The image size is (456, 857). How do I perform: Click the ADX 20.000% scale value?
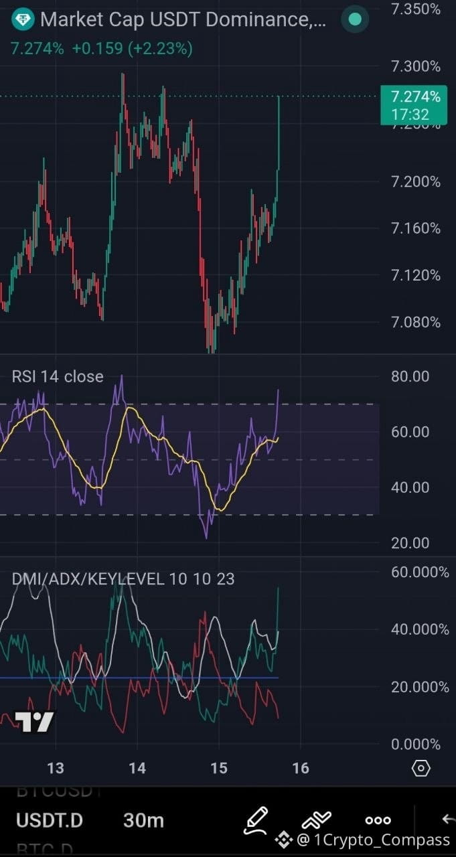click(x=420, y=687)
